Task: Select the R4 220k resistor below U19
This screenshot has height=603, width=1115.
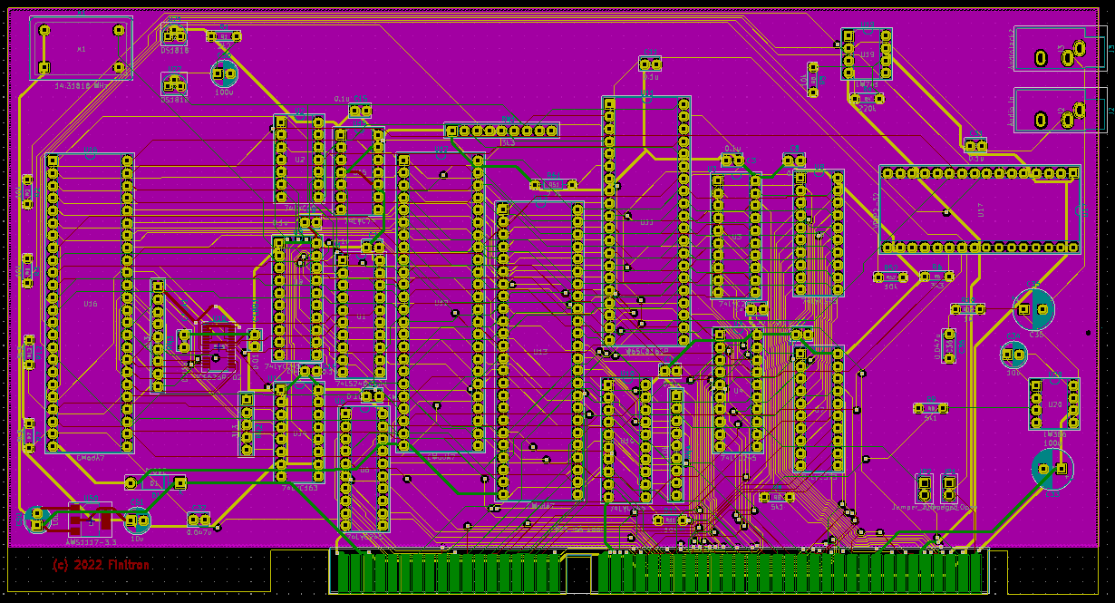Action: [867, 99]
